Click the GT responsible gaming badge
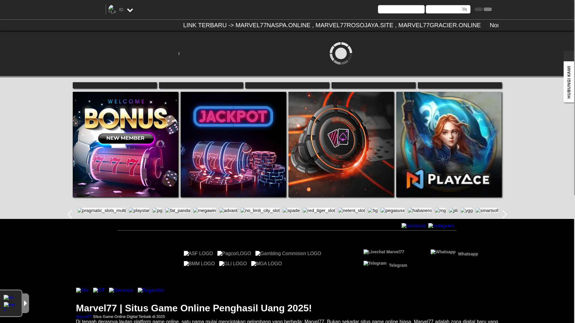Viewport: 575px width, 323px height. click(x=99, y=290)
